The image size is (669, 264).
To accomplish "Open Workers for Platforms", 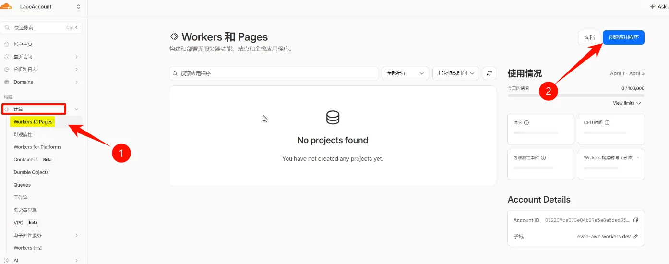I will pos(37,147).
